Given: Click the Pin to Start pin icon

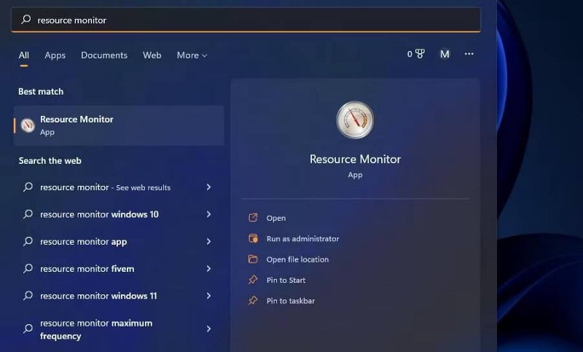Looking at the screenshot, I should click(x=253, y=280).
